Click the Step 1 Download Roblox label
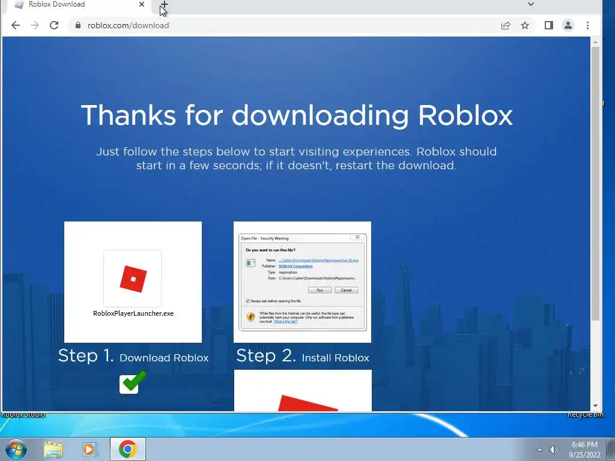 133,357
